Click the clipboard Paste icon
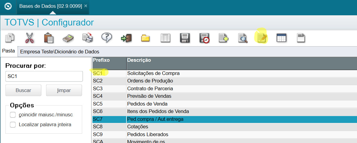The image size is (357, 143). pos(49,38)
